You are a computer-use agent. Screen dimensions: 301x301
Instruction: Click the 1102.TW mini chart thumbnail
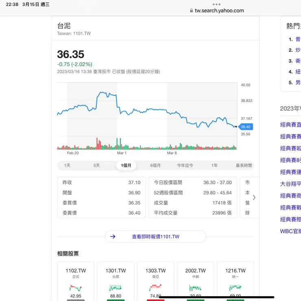coord(76,288)
